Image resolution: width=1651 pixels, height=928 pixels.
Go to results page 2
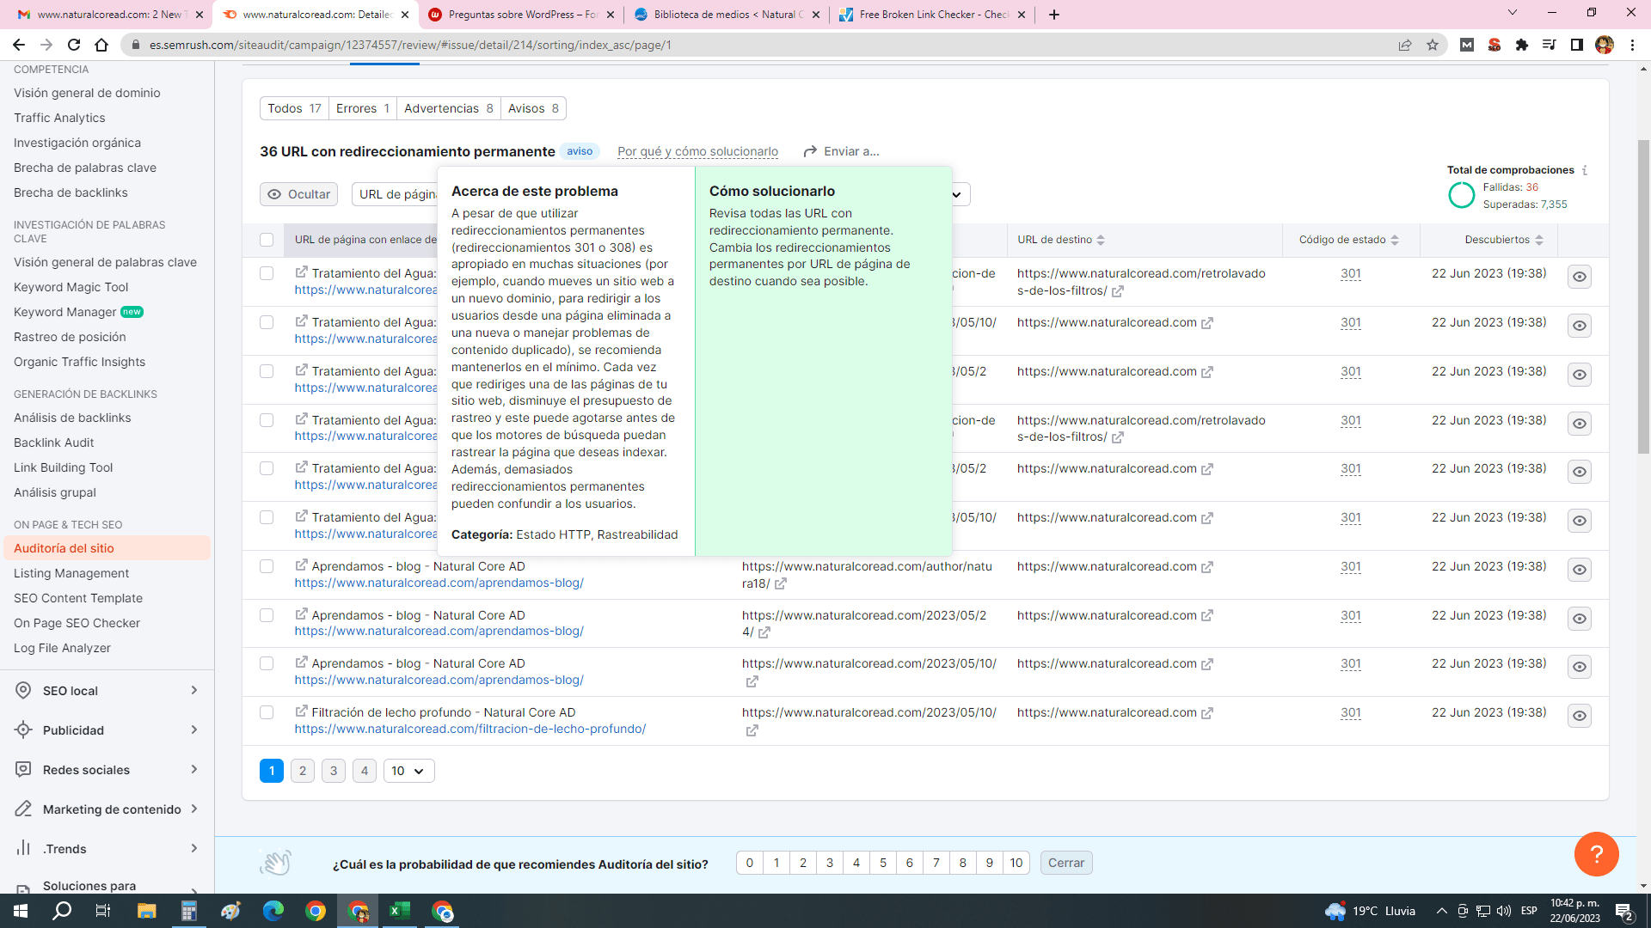click(303, 771)
